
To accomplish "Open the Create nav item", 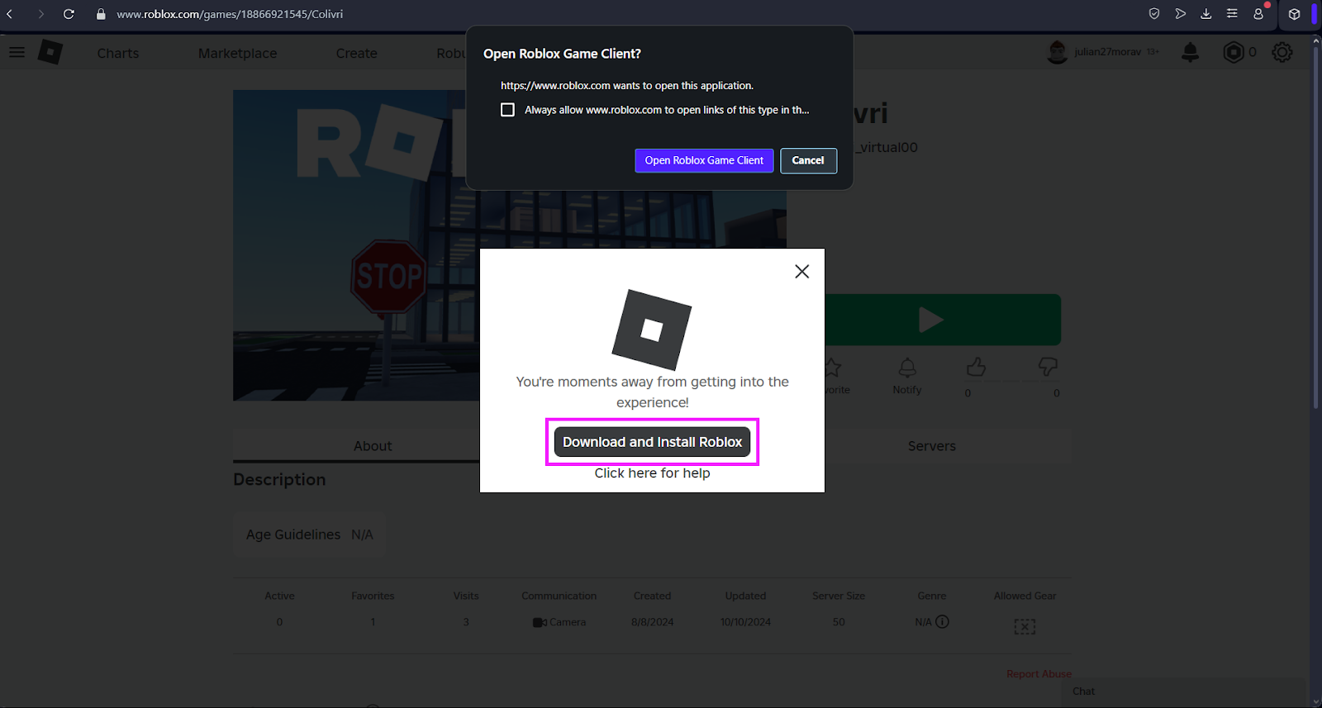I will [357, 53].
